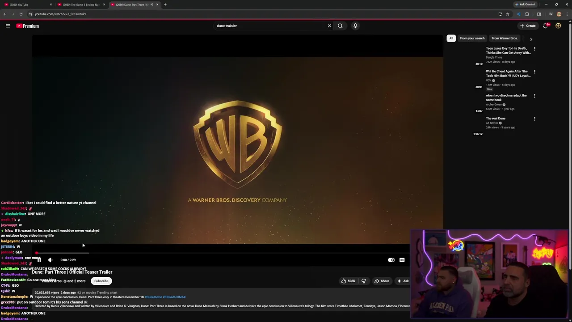Toggle closed captions CC button
The image size is (572, 322).
(402, 260)
